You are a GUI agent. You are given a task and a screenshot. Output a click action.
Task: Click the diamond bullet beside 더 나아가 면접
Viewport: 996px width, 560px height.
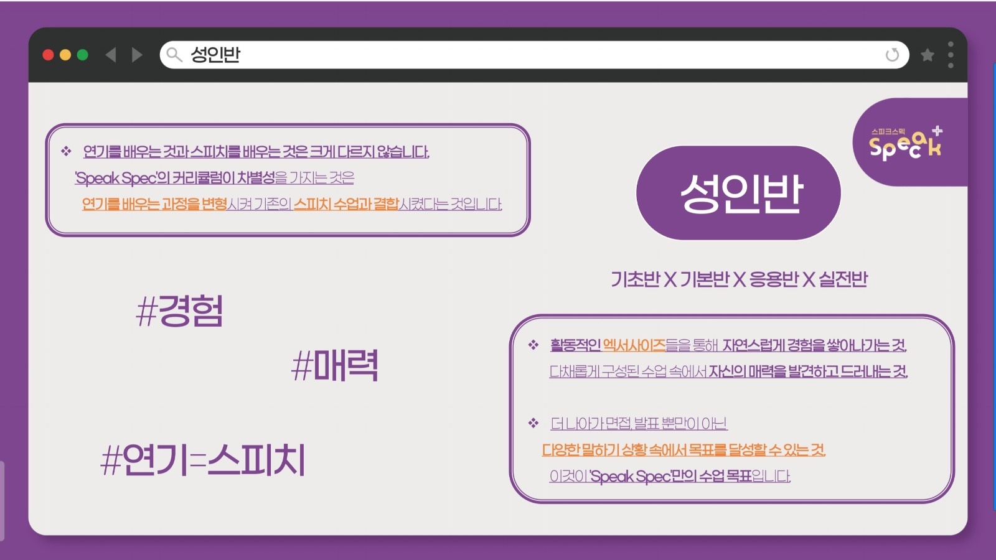click(533, 423)
